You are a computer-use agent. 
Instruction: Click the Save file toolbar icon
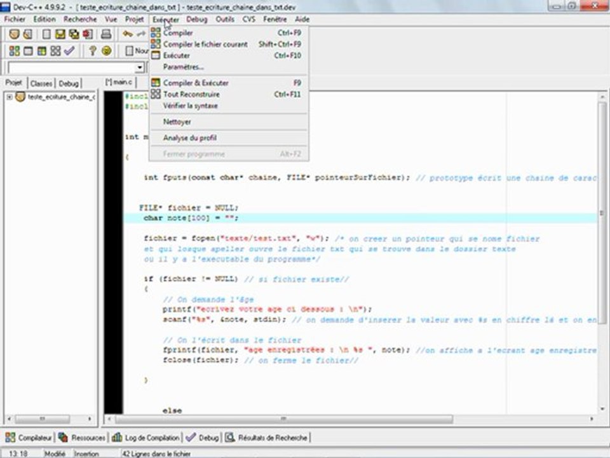coord(60,34)
